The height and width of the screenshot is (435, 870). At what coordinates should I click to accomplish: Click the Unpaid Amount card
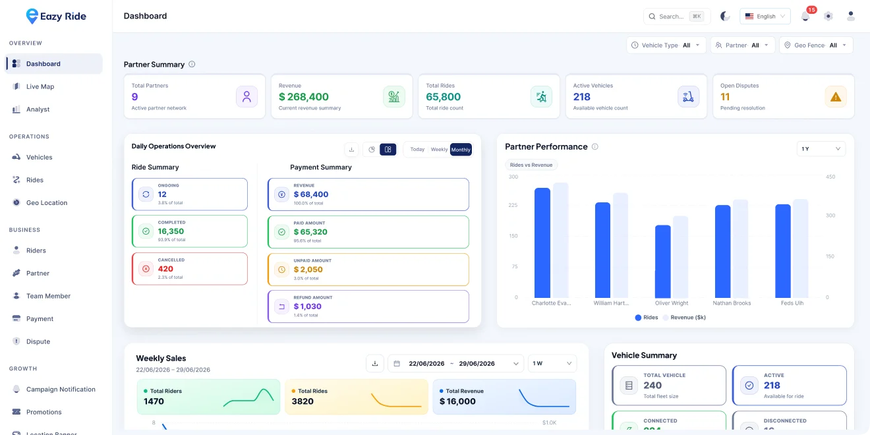click(368, 270)
